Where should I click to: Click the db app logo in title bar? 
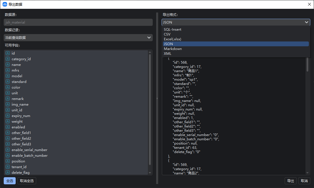(x=5, y=4)
